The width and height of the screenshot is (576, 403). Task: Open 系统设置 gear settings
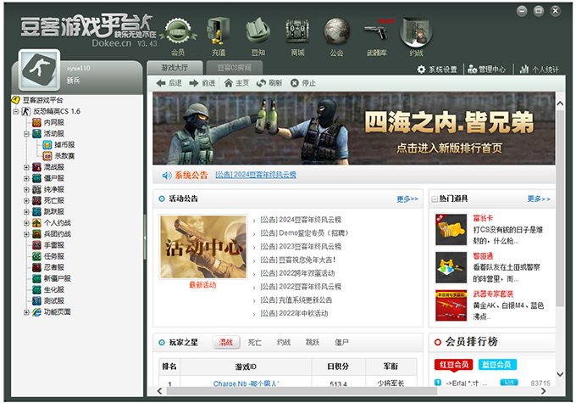(x=437, y=70)
